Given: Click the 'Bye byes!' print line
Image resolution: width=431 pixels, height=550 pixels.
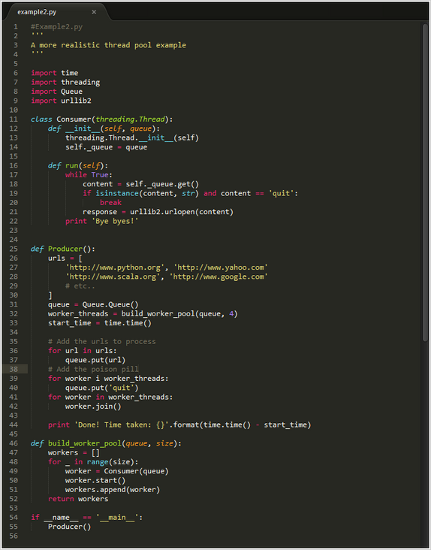Looking at the screenshot, I should coord(102,221).
